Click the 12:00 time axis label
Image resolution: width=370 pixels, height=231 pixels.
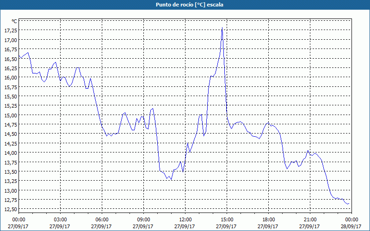[185, 220]
